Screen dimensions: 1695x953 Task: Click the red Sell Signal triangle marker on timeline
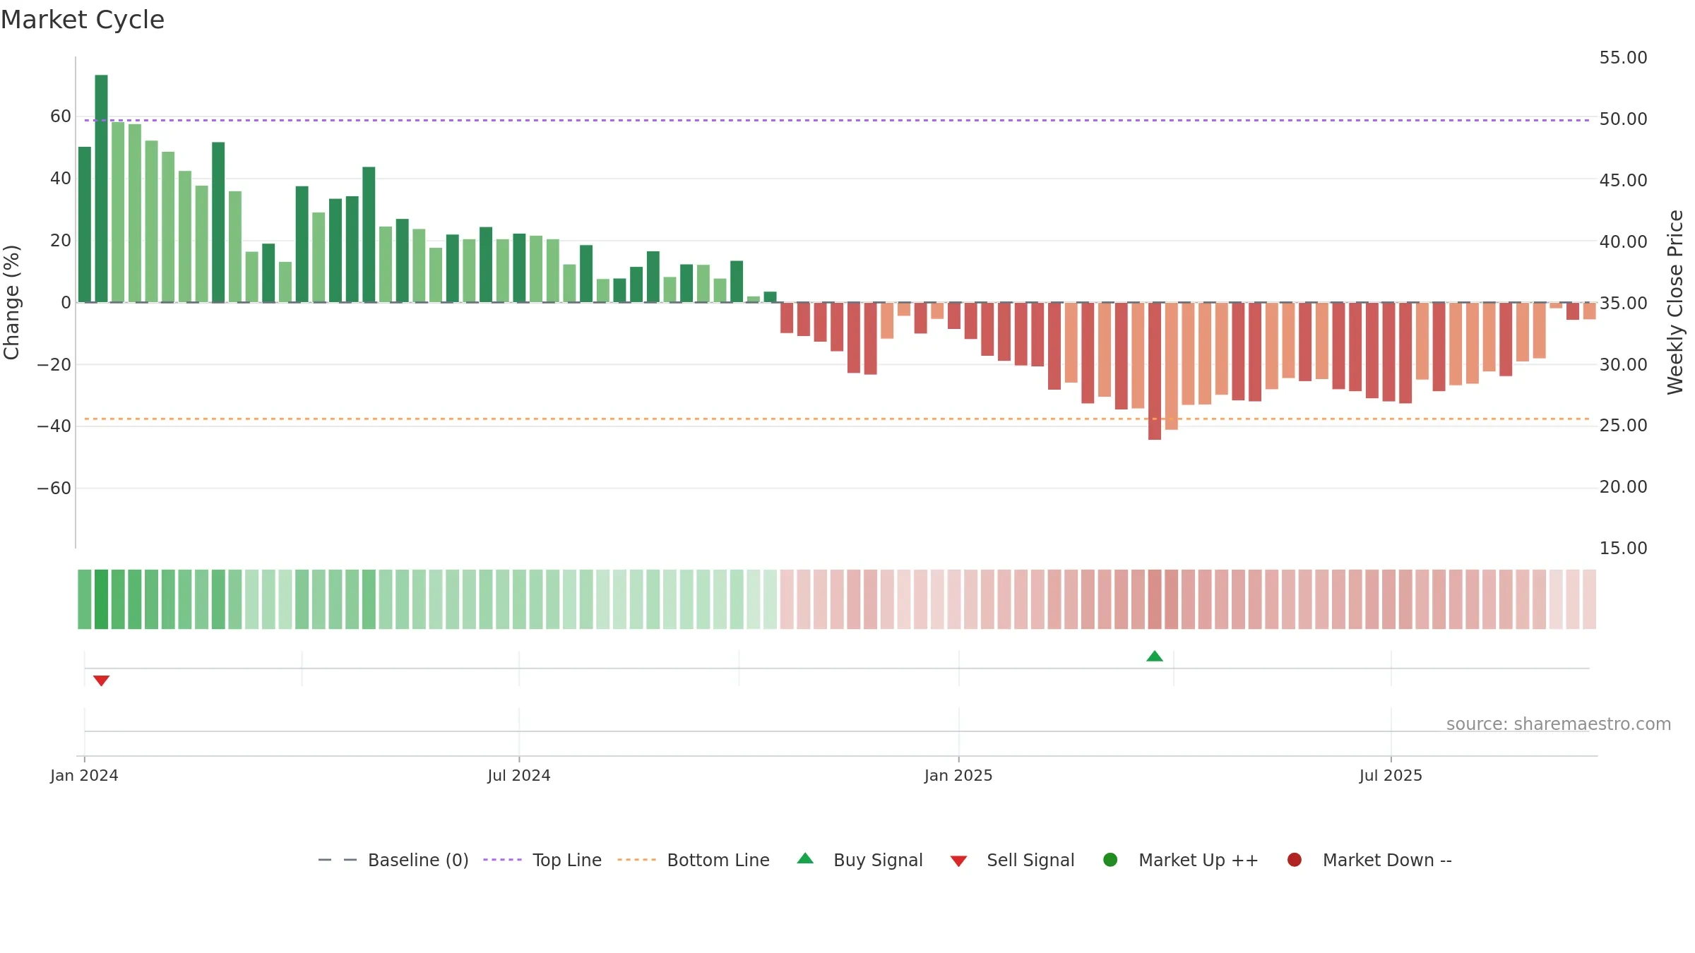(x=101, y=681)
